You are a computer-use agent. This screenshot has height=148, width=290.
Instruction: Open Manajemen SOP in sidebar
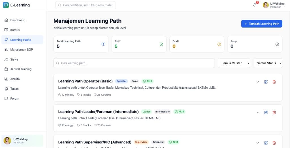tap(22, 49)
